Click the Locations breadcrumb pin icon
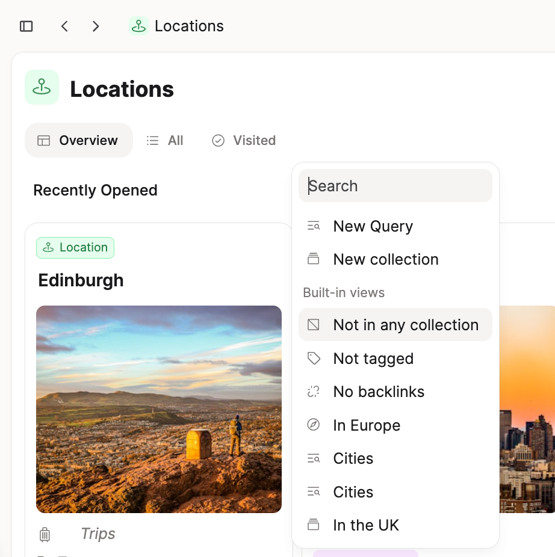 pos(138,26)
